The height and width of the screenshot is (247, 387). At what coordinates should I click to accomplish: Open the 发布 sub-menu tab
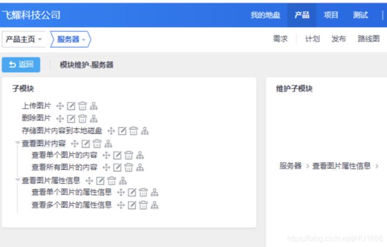click(x=338, y=39)
